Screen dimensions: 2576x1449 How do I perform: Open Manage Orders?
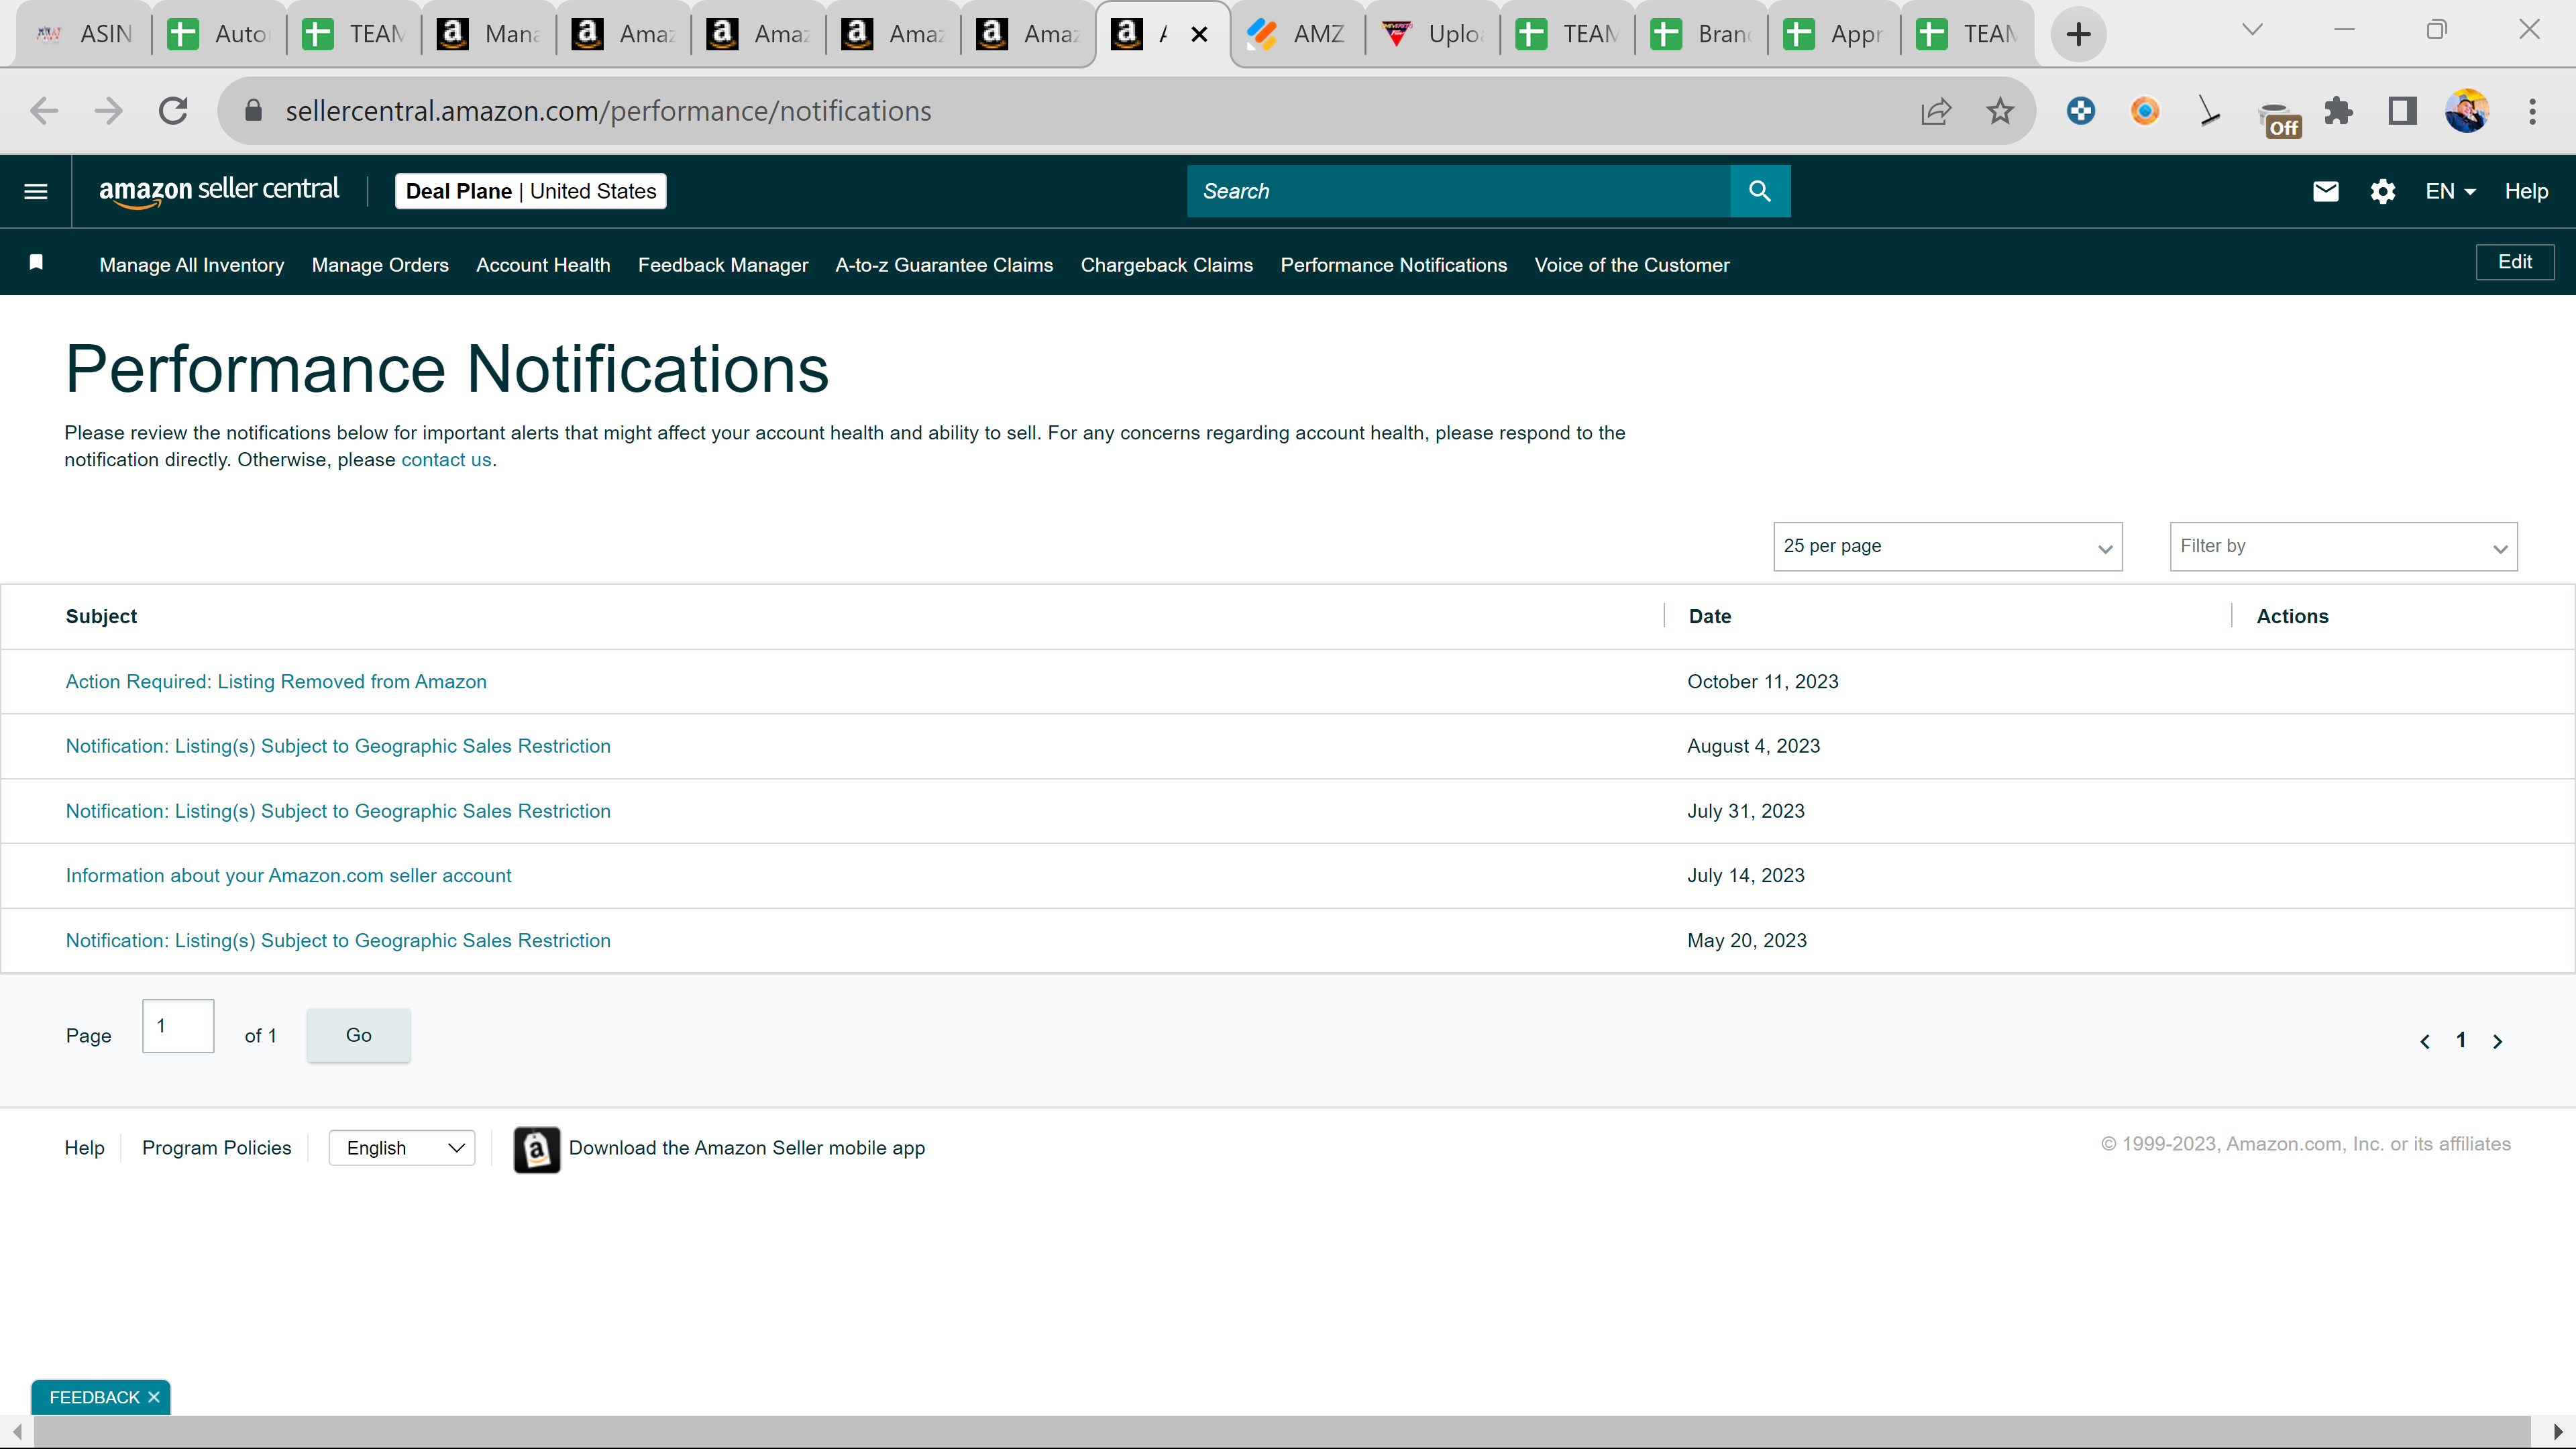(x=380, y=265)
